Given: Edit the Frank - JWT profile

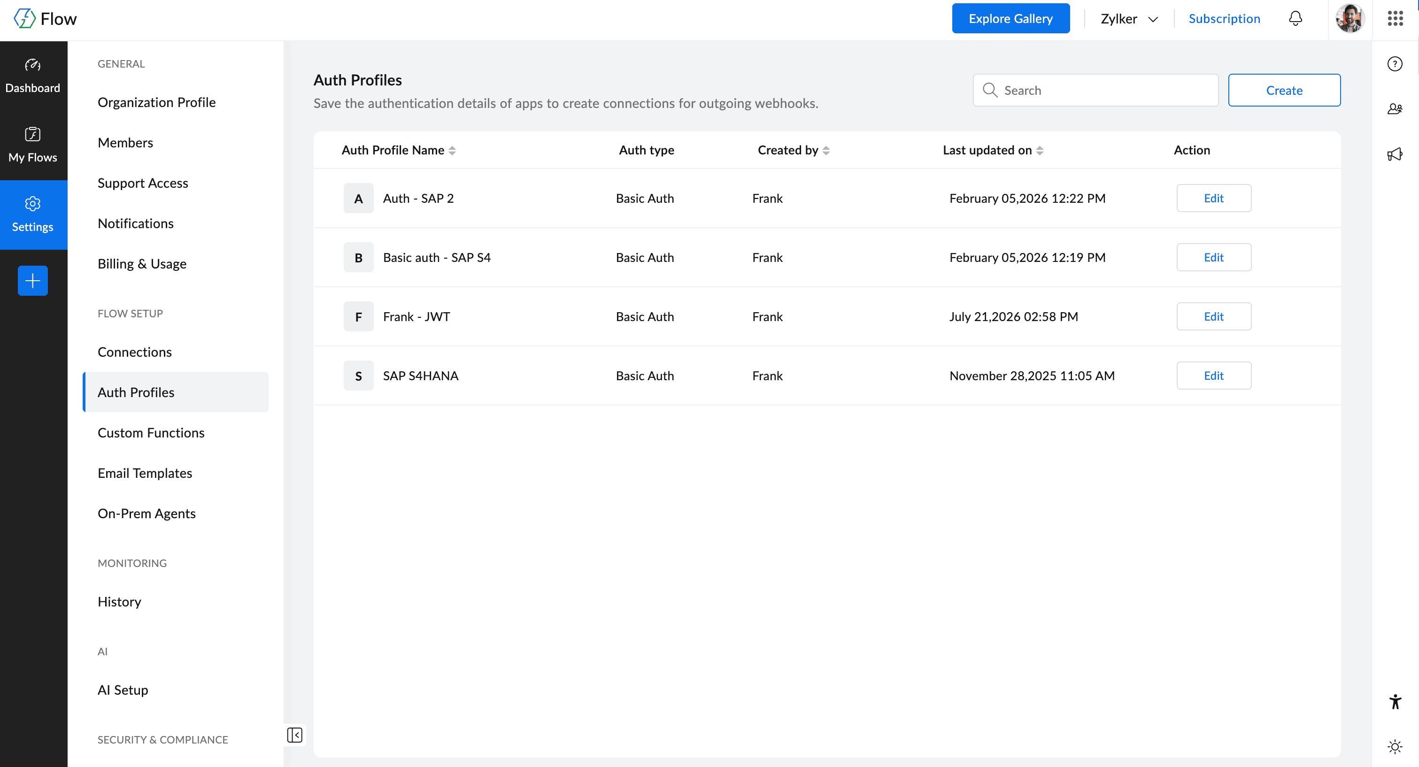Looking at the screenshot, I should 1213,316.
